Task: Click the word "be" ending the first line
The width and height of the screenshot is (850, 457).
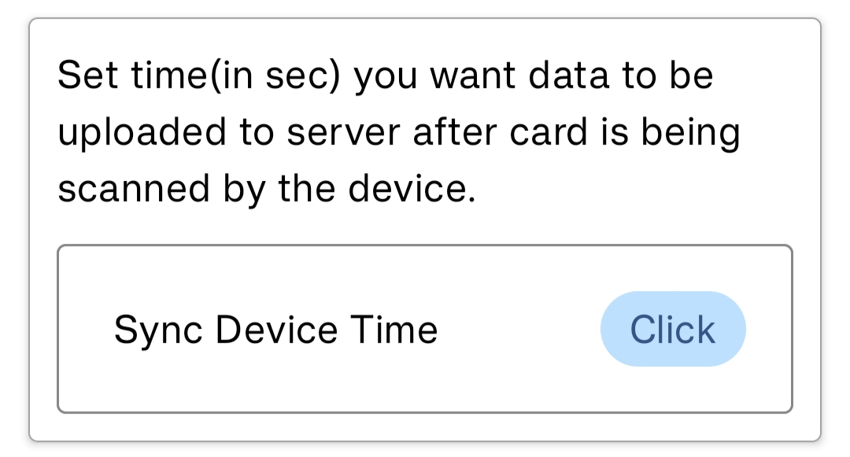Action: tap(692, 76)
